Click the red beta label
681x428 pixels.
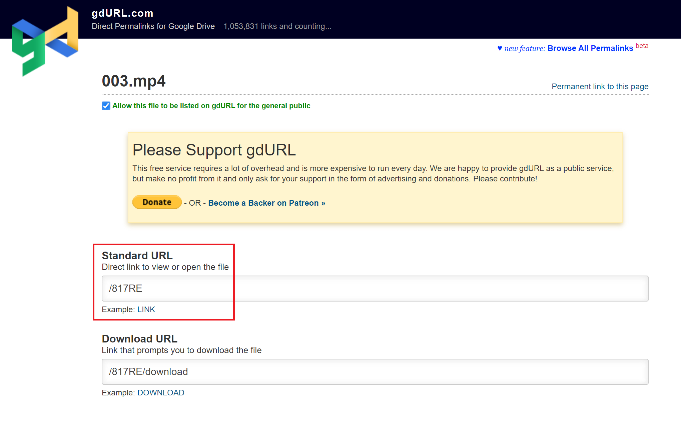tap(642, 46)
